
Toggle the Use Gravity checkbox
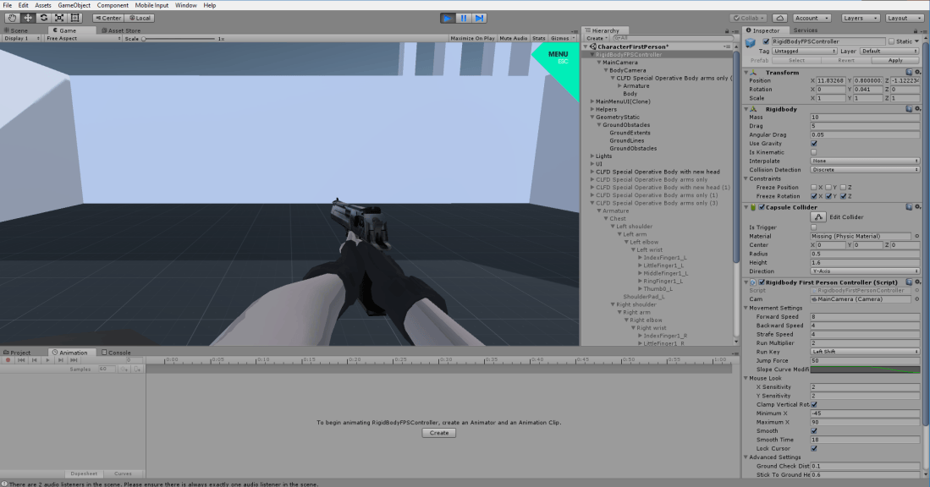tap(814, 144)
